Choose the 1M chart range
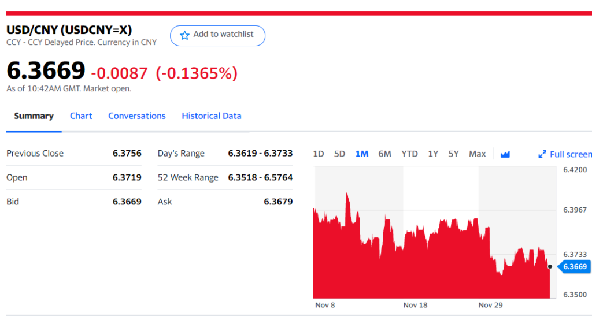The image size is (592, 324). point(362,154)
